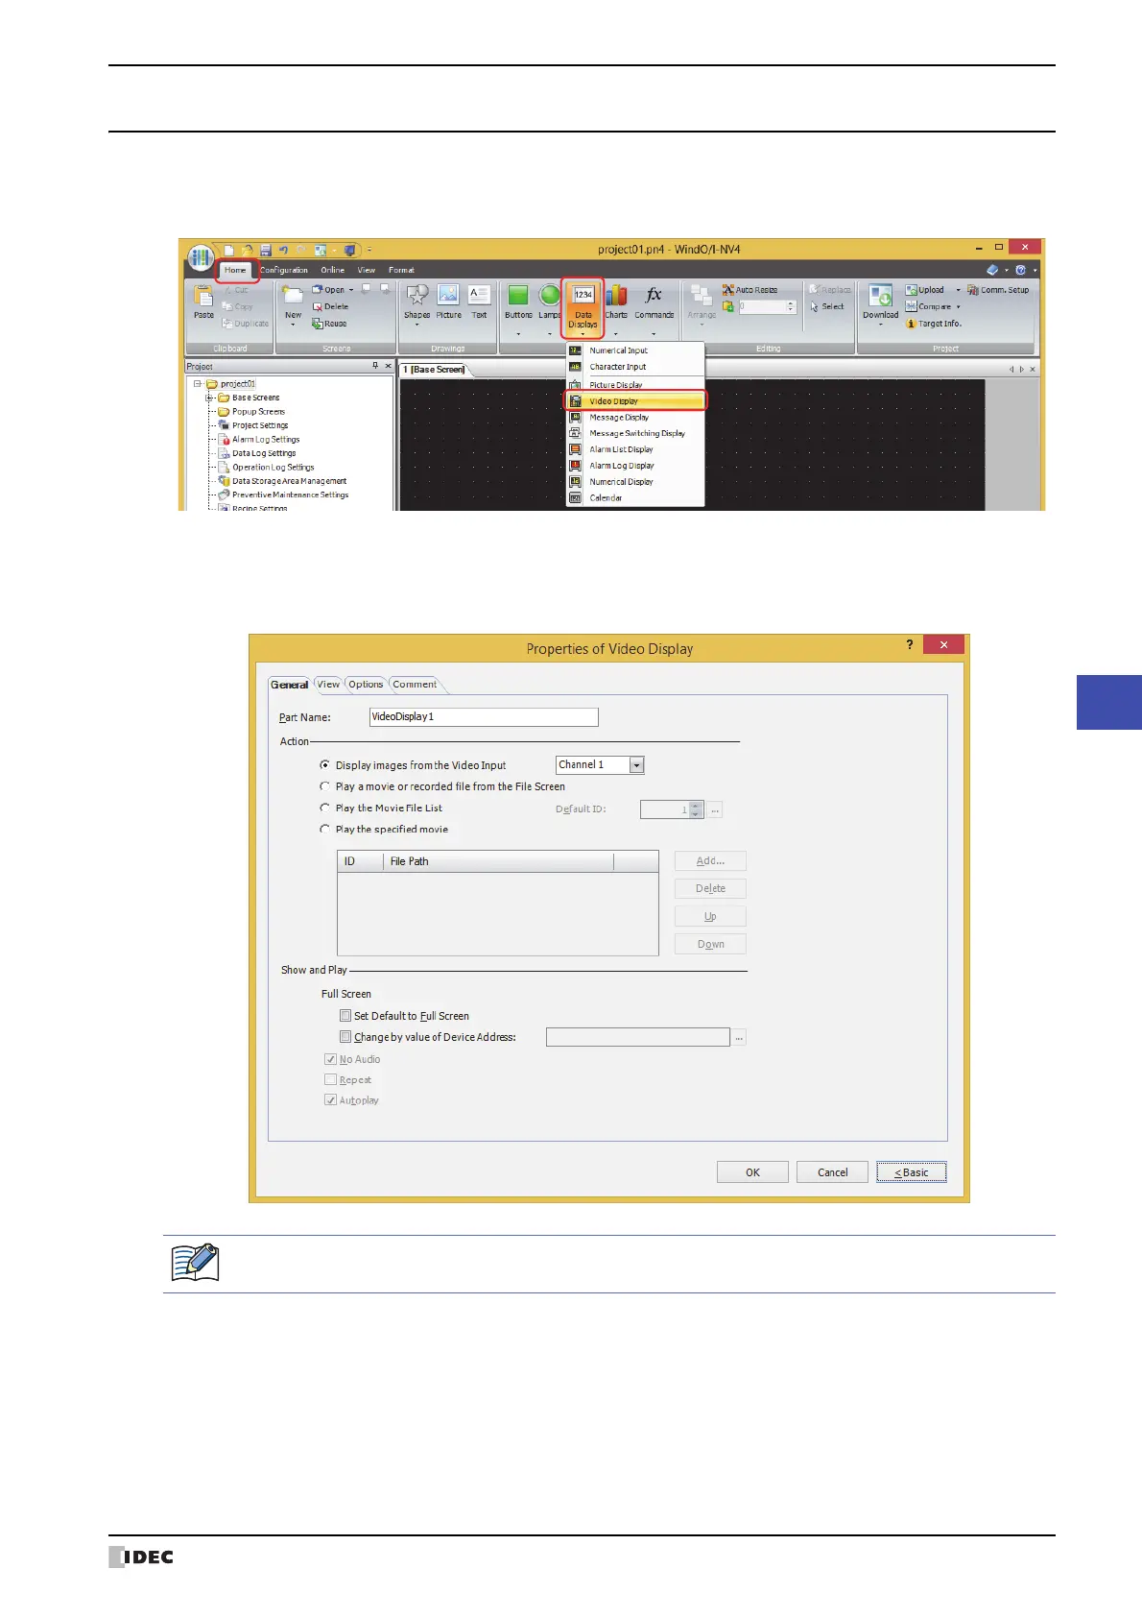
Task: Choose Video Display from the menu
Action: pos(635,401)
